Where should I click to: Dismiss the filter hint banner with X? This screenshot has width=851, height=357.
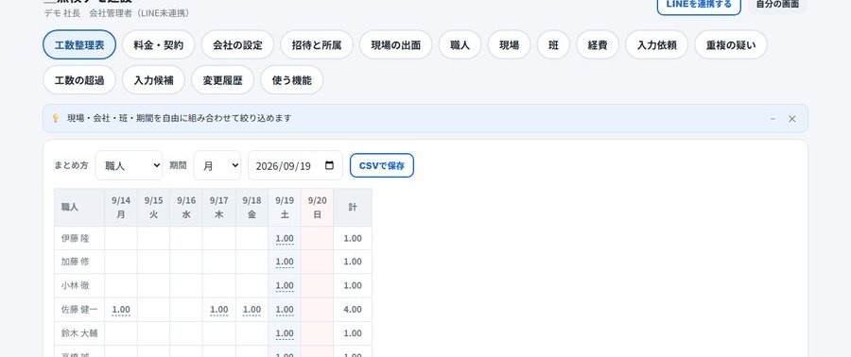(x=791, y=119)
